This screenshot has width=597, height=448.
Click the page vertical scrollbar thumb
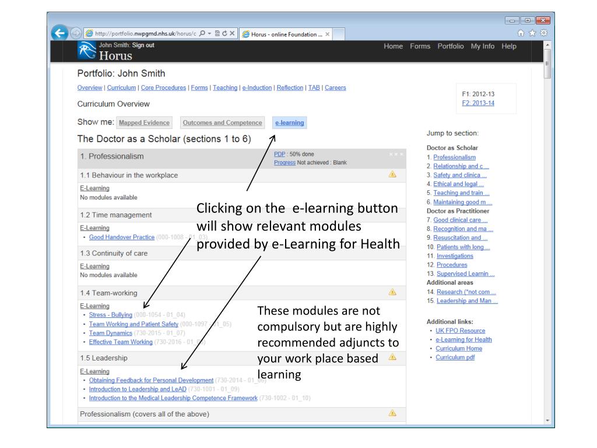point(547,63)
